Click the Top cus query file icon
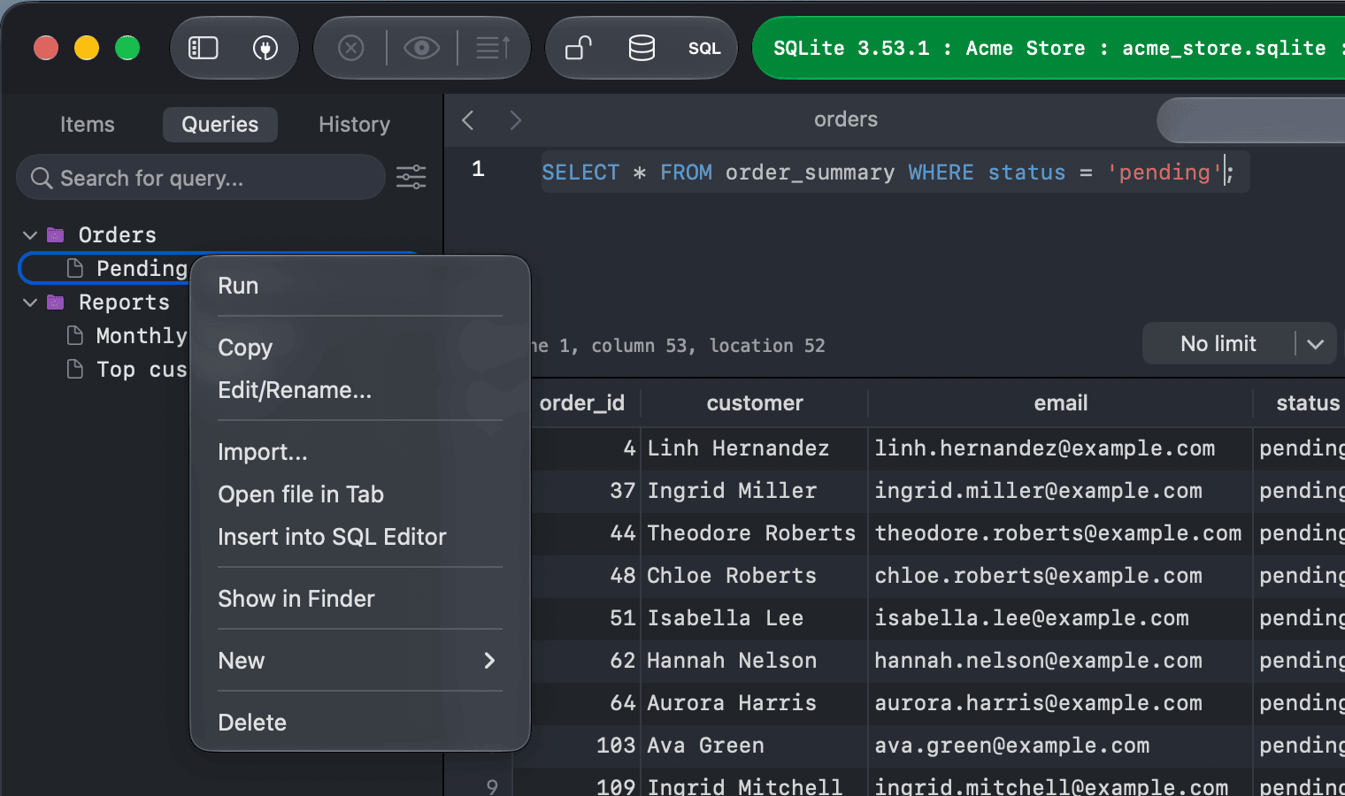The image size is (1345, 796). click(x=75, y=369)
